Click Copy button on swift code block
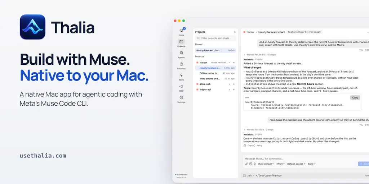Image resolution: width=369 pixels, height=184 pixels. (355, 98)
